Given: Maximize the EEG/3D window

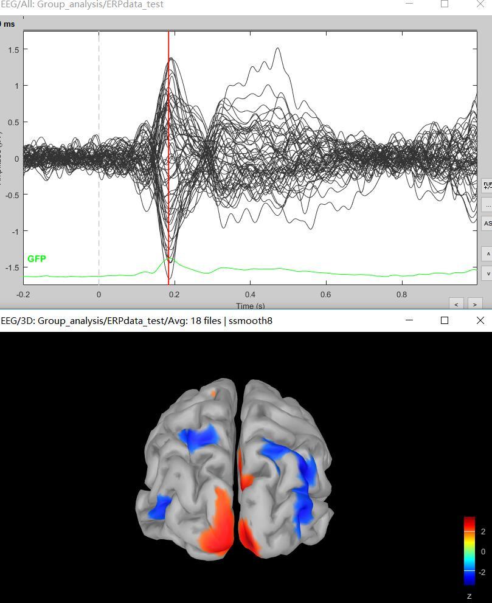Looking at the screenshot, I should (445, 320).
